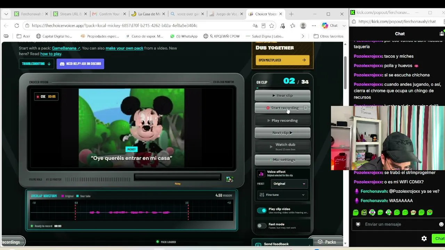Open the GameBanana link

click(66, 48)
